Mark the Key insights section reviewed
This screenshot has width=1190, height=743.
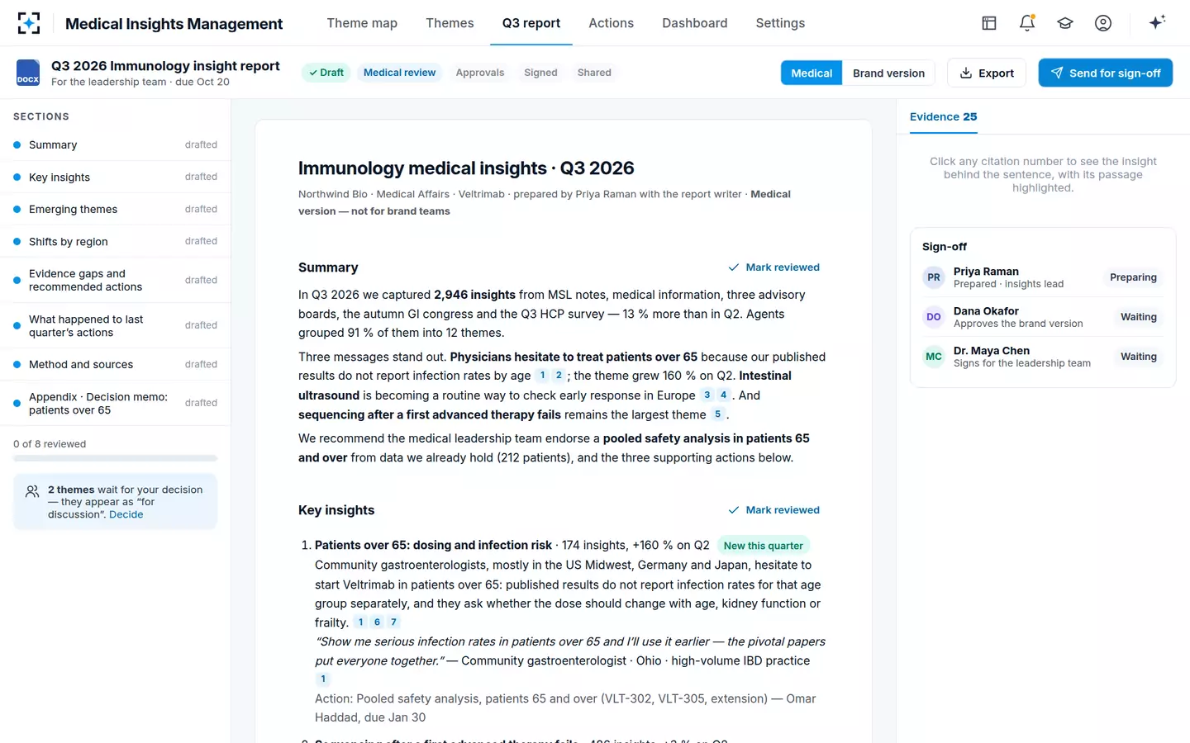coord(773,510)
